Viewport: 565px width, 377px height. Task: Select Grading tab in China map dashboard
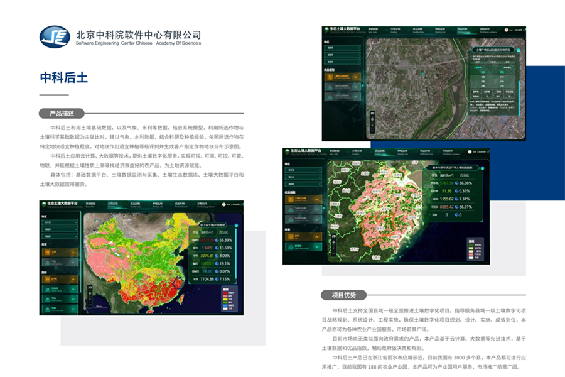tap(112, 204)
